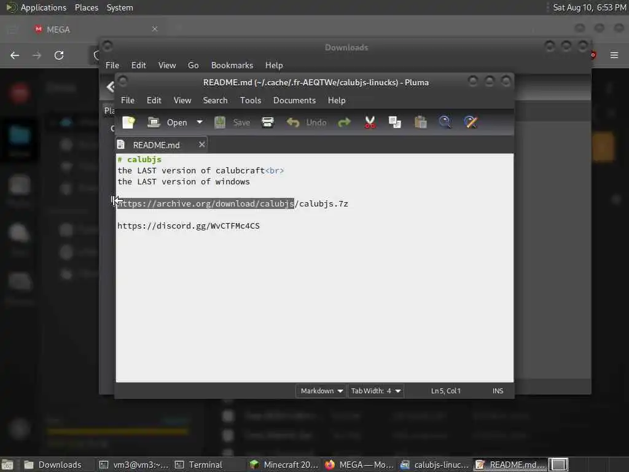This screenshot has width=629, height=472.
Task: Click the discord.gg link text line
Action: (x=189, y=226)
